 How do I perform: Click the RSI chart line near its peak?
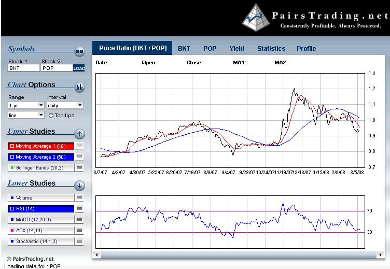pyautogui.click(x=283, y=204)
